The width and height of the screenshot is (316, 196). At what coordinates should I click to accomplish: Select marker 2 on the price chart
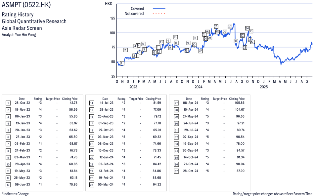point(125,50)
